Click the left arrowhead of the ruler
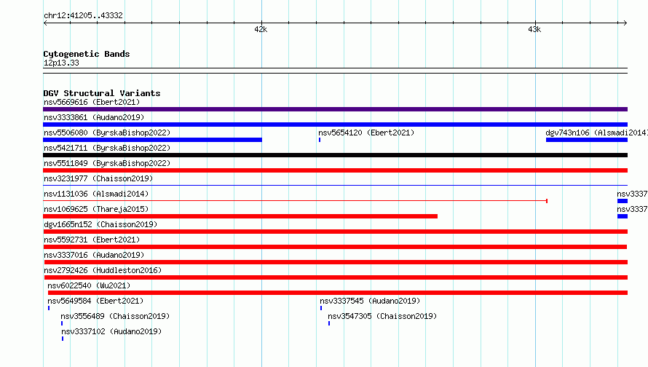 [45, 23]
